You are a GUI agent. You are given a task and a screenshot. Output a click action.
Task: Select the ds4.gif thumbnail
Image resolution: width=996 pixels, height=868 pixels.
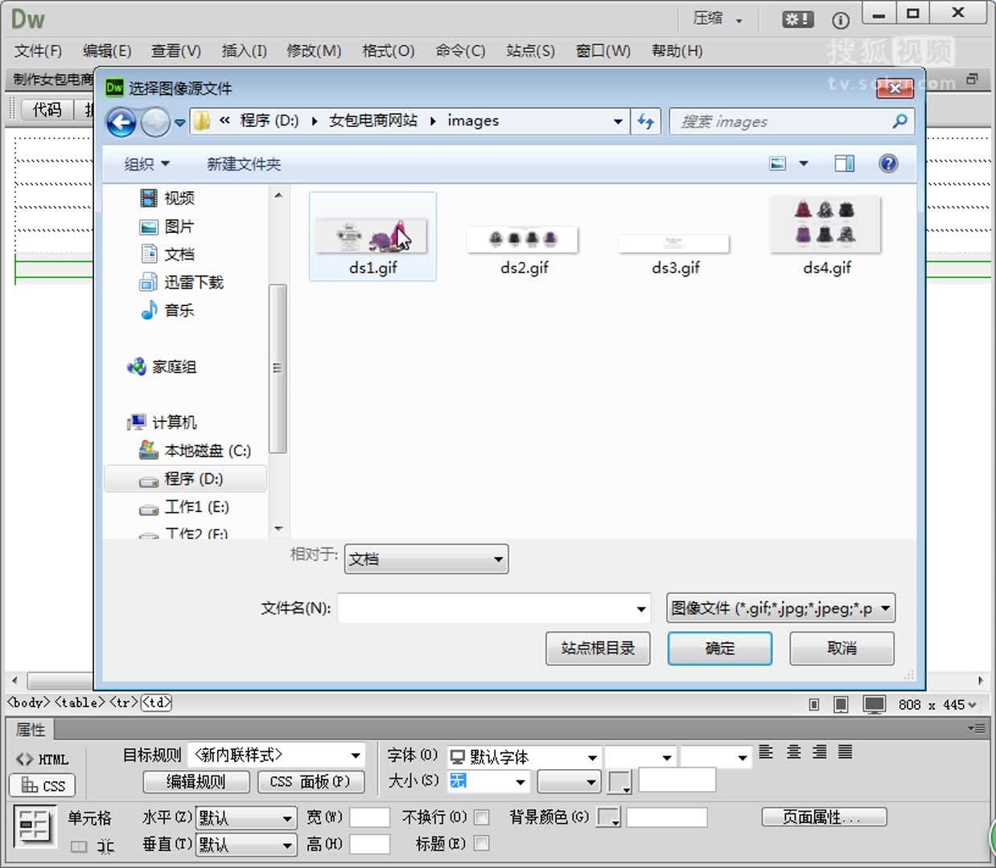[x=826, y=234]
